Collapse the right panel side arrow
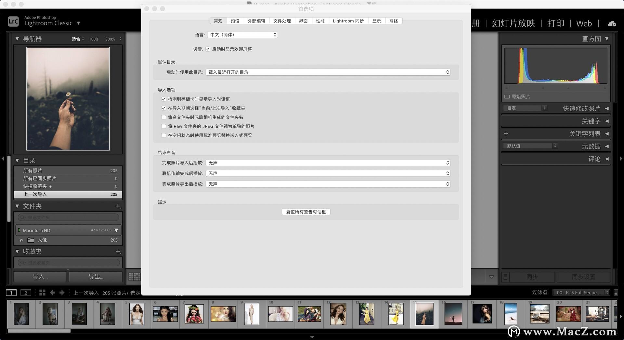 (621, 158)
